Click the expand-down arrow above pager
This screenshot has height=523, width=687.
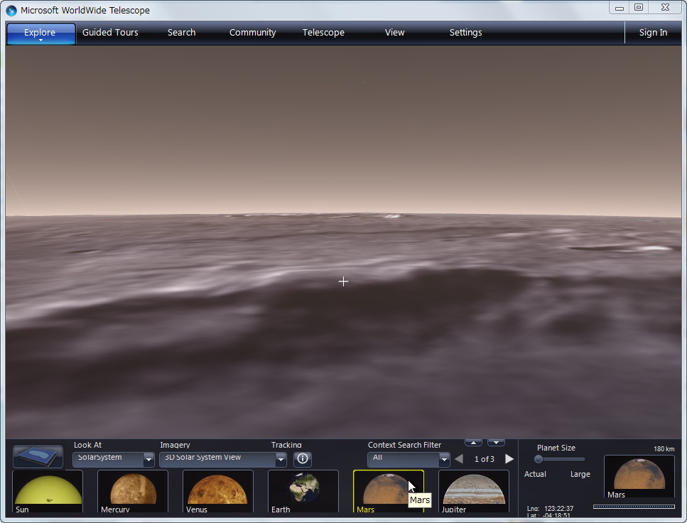(x=496, y=442)
